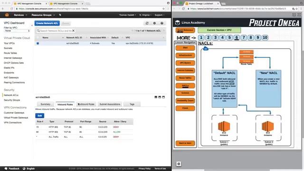
Task: Open the Services dropdown
Action: (x=20, y=15)
